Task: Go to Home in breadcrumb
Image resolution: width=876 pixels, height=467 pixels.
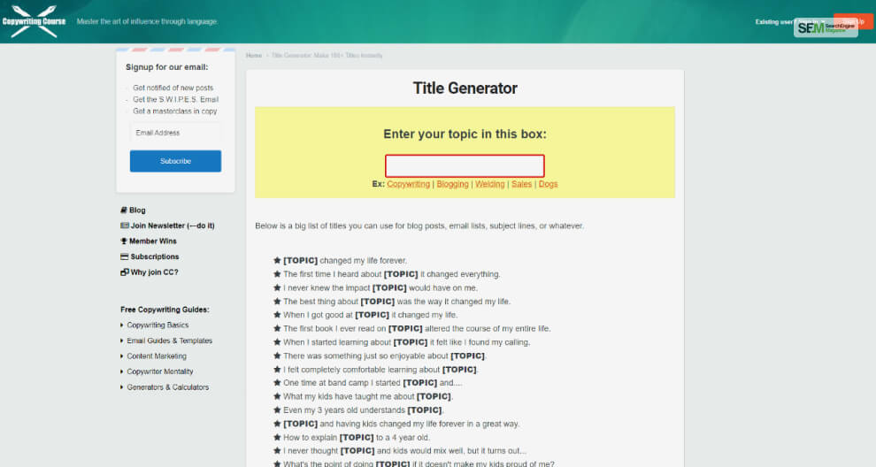Action: pyautogui.click(x=254, y=56)
